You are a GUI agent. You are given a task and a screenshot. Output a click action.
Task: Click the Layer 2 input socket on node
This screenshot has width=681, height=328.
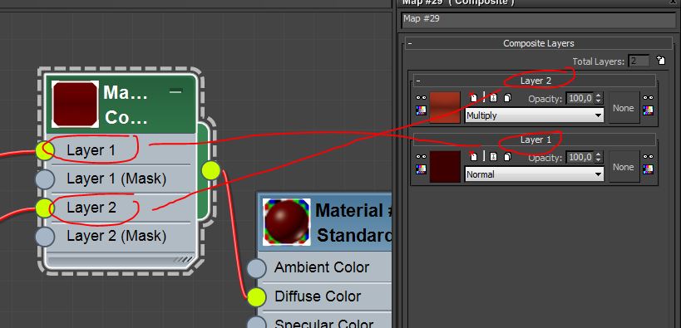[45, 208]
